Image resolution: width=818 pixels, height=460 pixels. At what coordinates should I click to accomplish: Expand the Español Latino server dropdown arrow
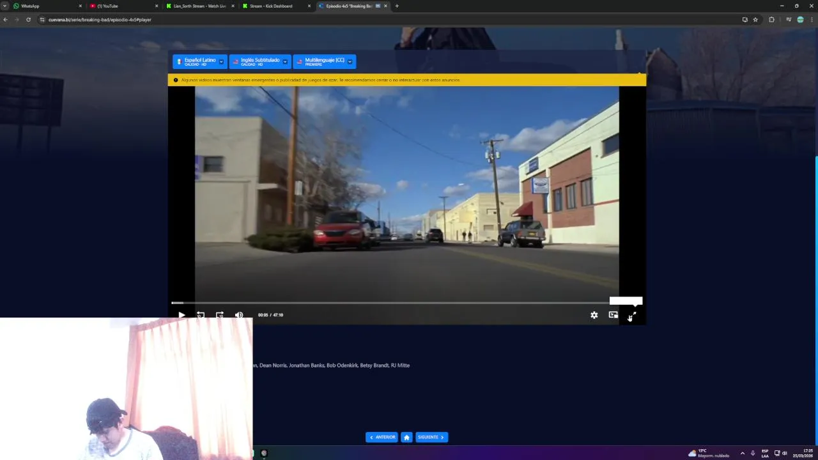pyautogui.click(x=221, y=62)
